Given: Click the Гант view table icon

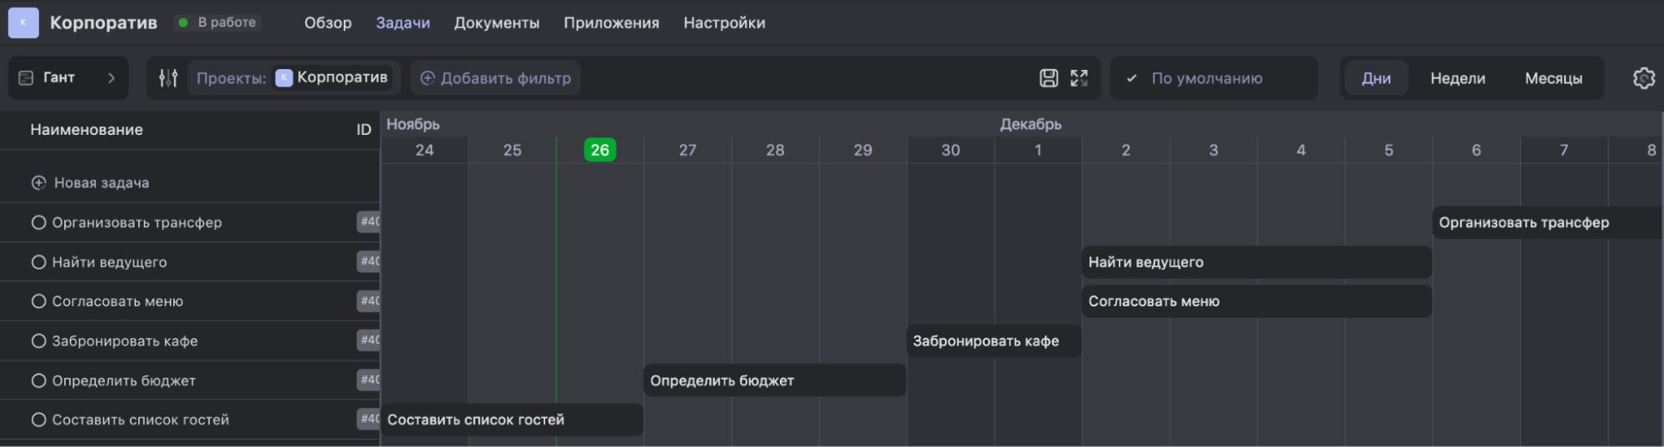Looking at the screenshot, I should [x=26, y=77].
